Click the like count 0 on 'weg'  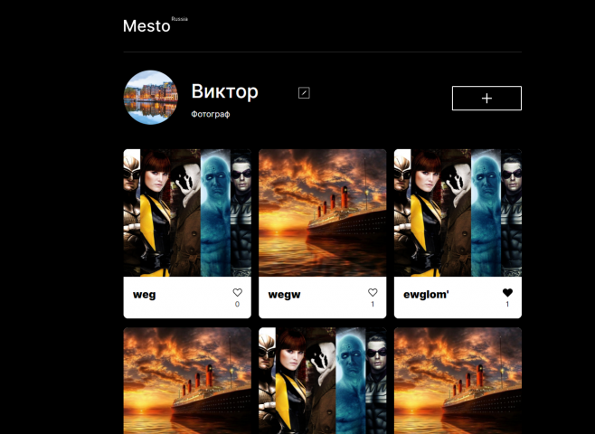pyautogui.click(x=237, y=305)
